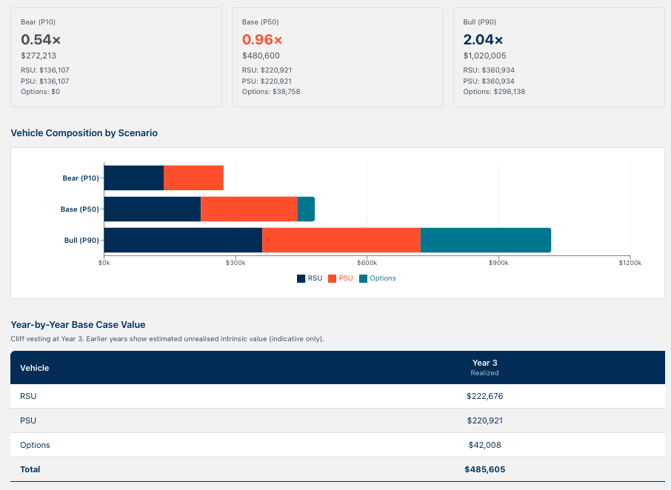671x490 pixels.
Task: Select the Bear (P10) RSU bar segment
Action: point(133,178)
